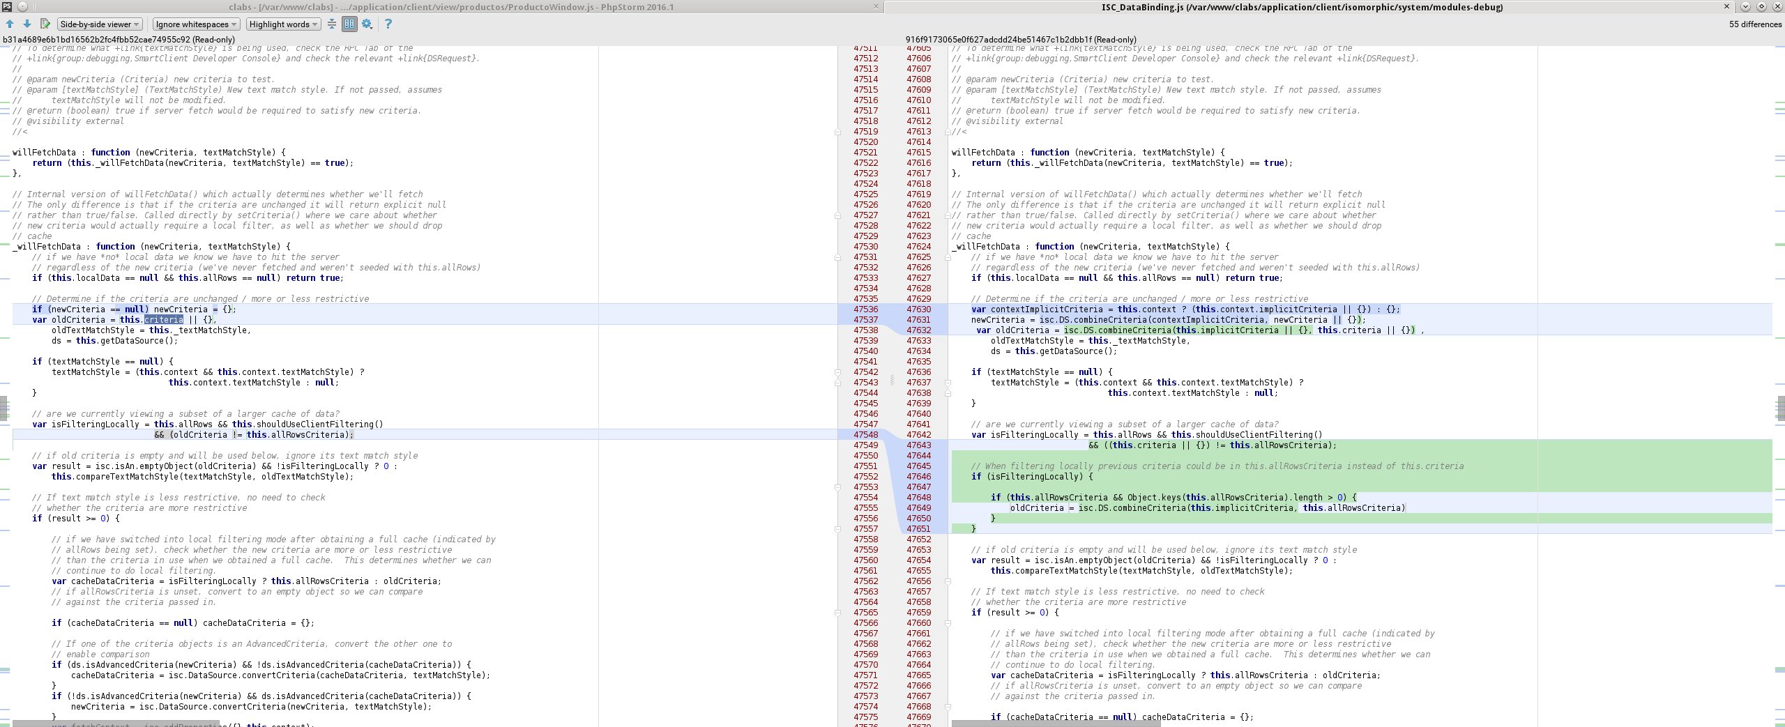Collapse left fold marker at line 47519
The height and width of the screenshot is (727, 1785).
click(838, 132)
